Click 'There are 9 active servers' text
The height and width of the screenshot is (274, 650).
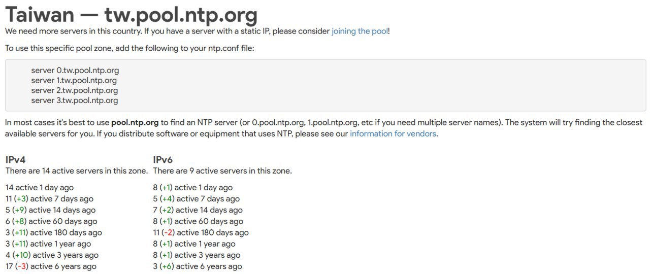[222, 171]
